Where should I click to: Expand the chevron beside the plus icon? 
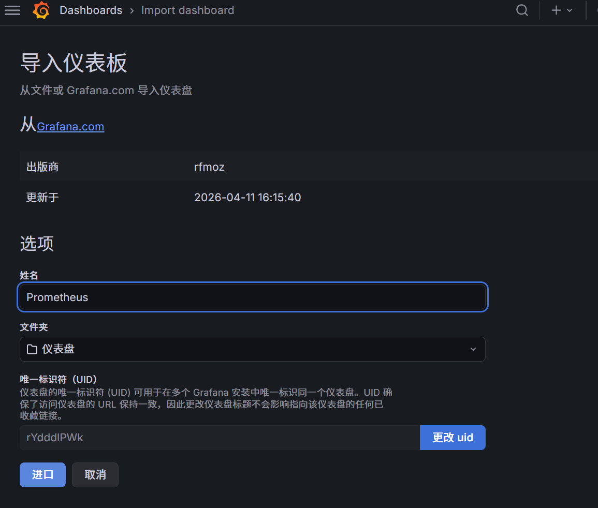pos(570,11)
